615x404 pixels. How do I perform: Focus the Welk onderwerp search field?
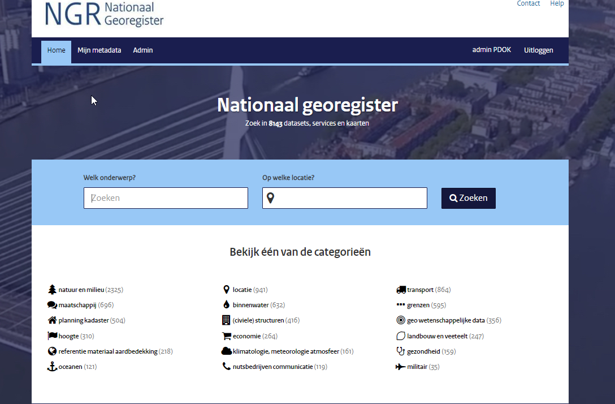(166, 198)
